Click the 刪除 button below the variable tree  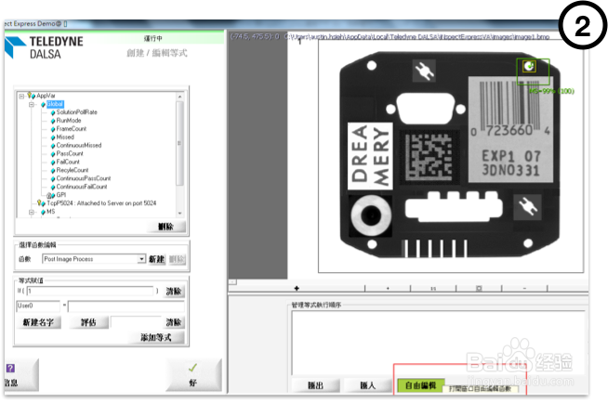point(166,227)
